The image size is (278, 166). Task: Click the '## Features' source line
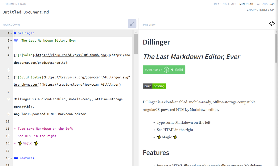point(24,158)
